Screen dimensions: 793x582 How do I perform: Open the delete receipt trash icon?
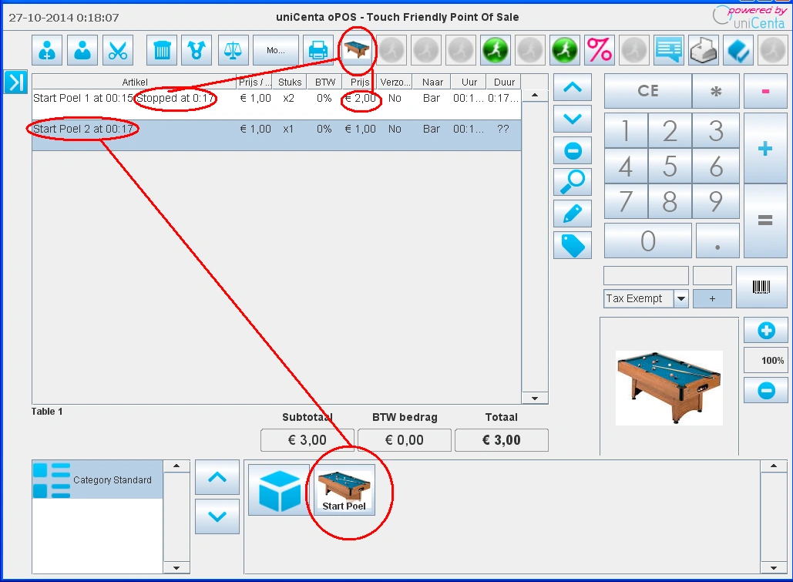pos(160,49)
